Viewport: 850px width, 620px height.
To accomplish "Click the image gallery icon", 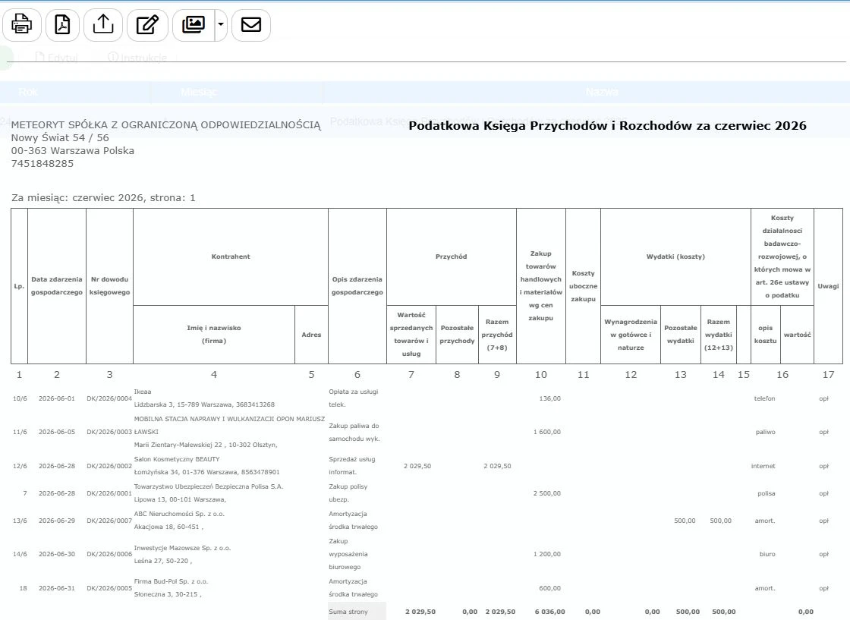I will tap(194, 25).
